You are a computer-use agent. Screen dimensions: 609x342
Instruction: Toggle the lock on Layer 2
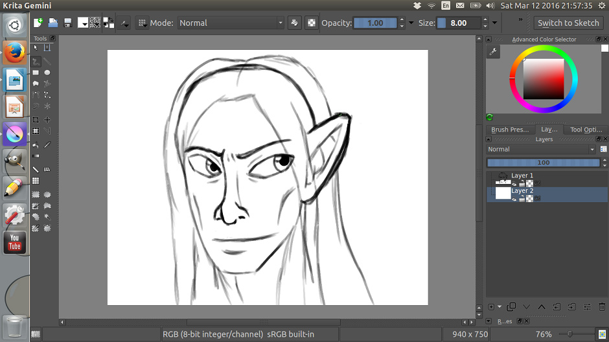[522, 198]
